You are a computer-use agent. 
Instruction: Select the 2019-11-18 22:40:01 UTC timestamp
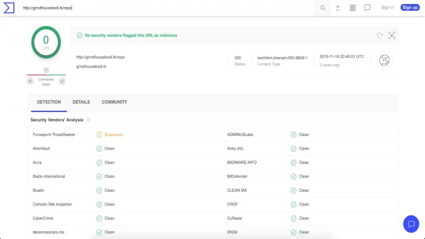[341, 57]
